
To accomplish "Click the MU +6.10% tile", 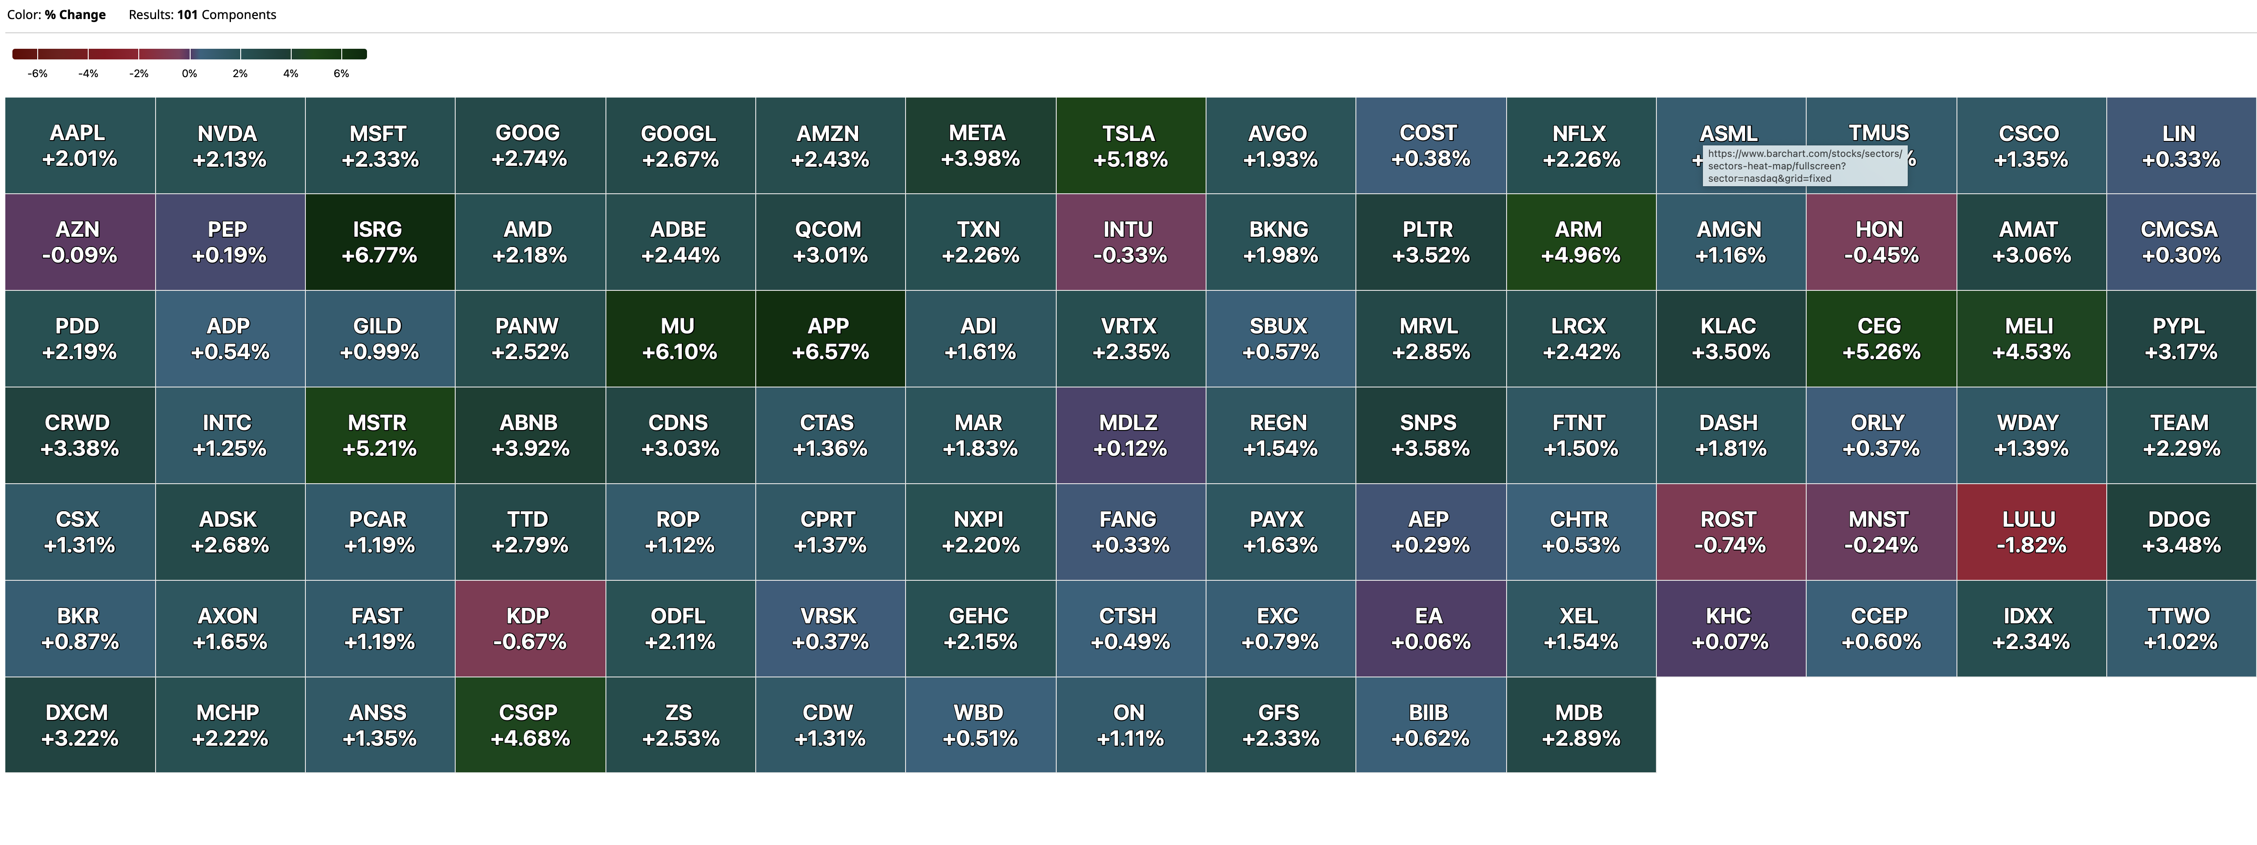I will pyautogui.click(x=679, y=338).
